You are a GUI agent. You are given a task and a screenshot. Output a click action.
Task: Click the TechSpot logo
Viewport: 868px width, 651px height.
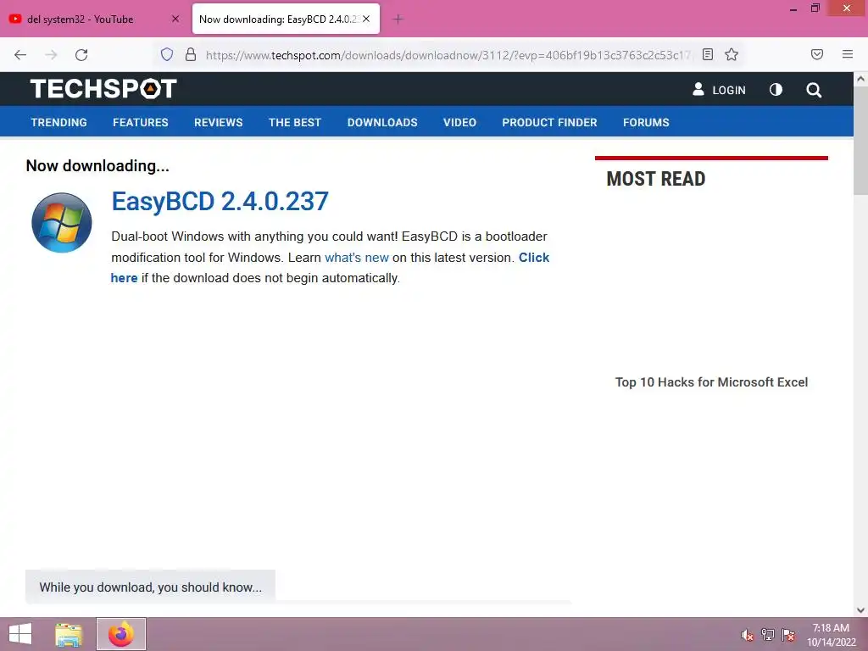(x=103, y=88)
